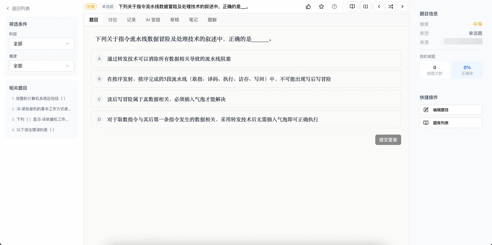The height and width of the screenshot is (245, 492).
Task: Switch to the 讨论 tab
Action: [x=112, y=20]
